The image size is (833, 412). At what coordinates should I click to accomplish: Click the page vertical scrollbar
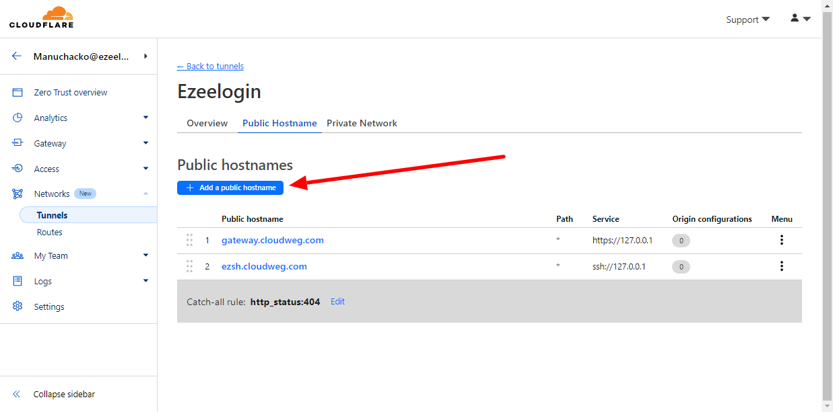point(828,202)
